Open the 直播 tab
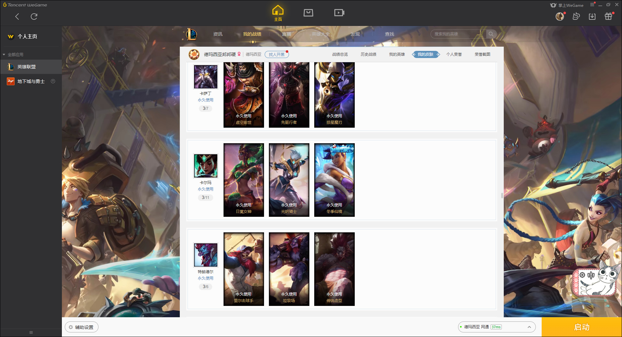 286,34
